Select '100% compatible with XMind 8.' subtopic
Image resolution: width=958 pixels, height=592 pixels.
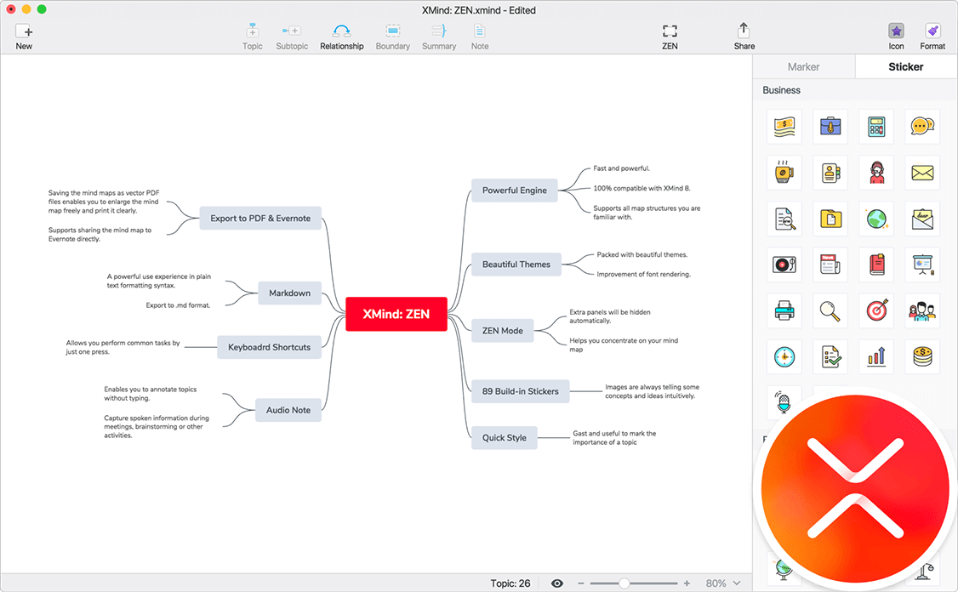pos(642,188)
